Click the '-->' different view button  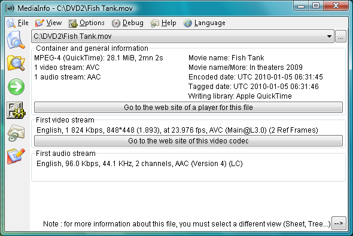[x=339, y=223]
